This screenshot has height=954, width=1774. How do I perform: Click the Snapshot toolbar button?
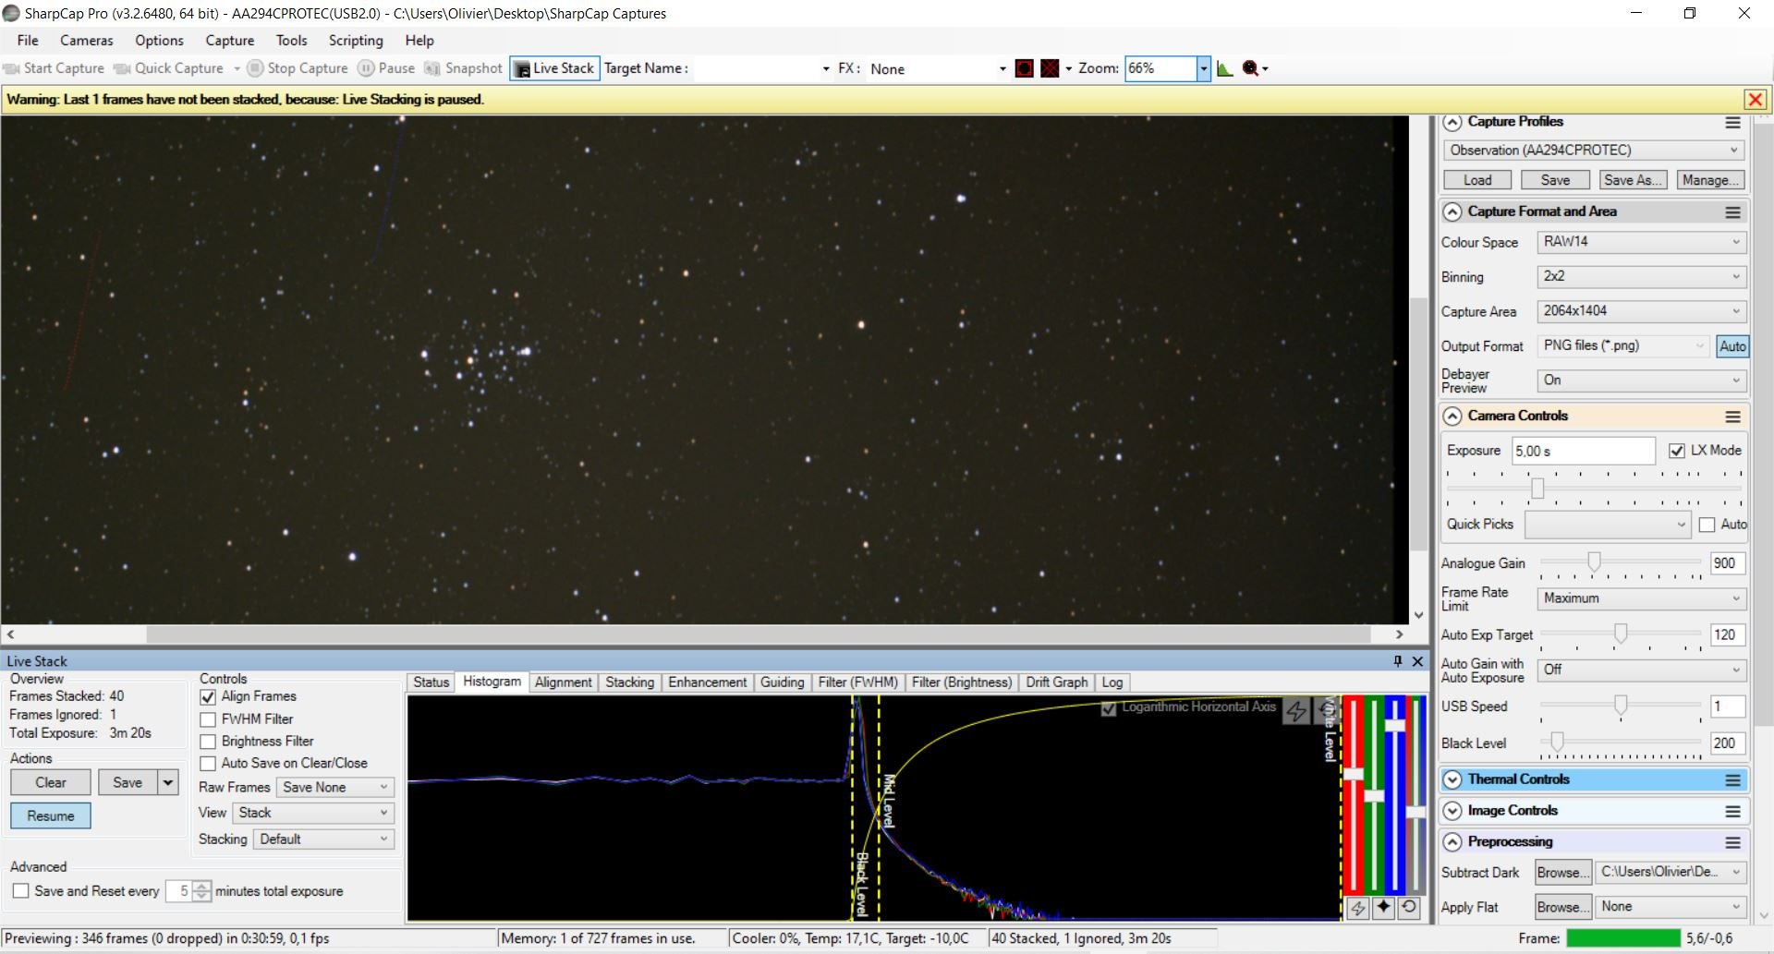[464, 68]
